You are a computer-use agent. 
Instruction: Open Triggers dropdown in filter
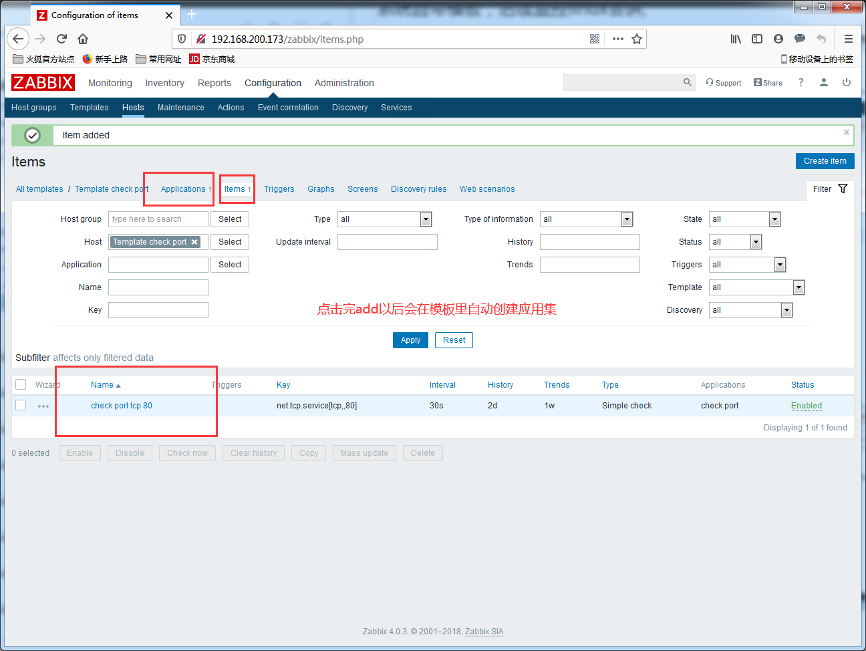click(x=748, y=265)
